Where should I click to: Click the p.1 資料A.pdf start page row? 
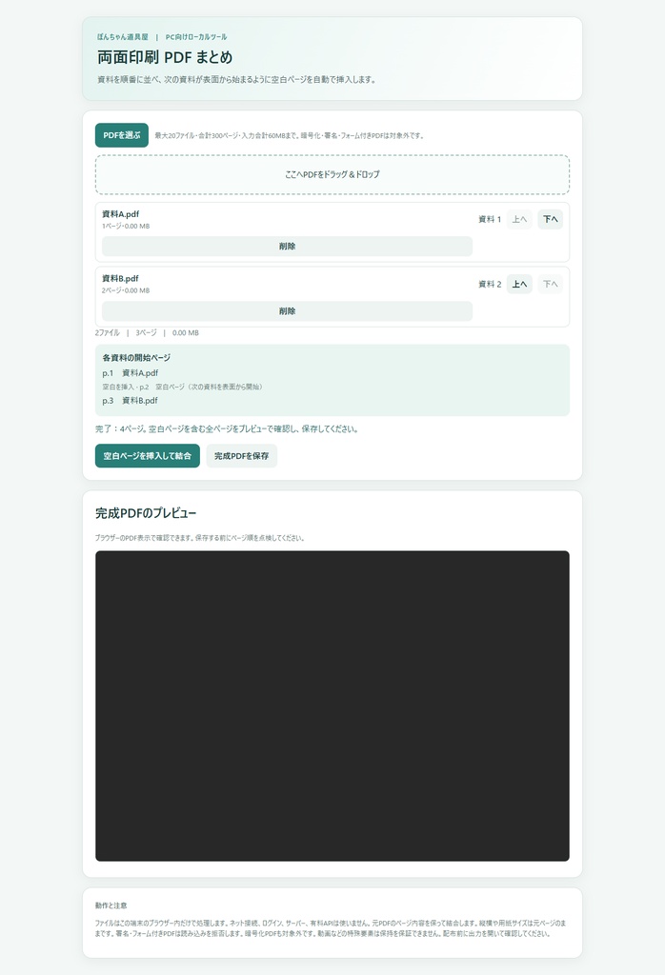[x=130, y=373]
